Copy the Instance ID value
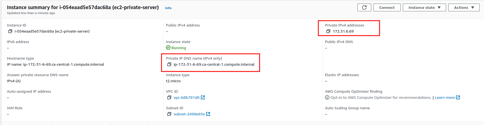 10,31
